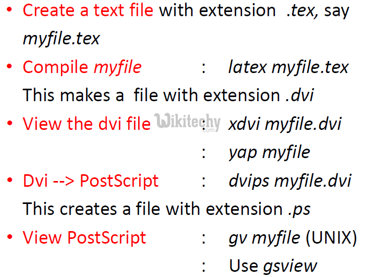Image resolution: width=374 pixels, height=277 pixels.
Task: Select the "dvips myfile.dvi" command
Action: coord(289,180)
